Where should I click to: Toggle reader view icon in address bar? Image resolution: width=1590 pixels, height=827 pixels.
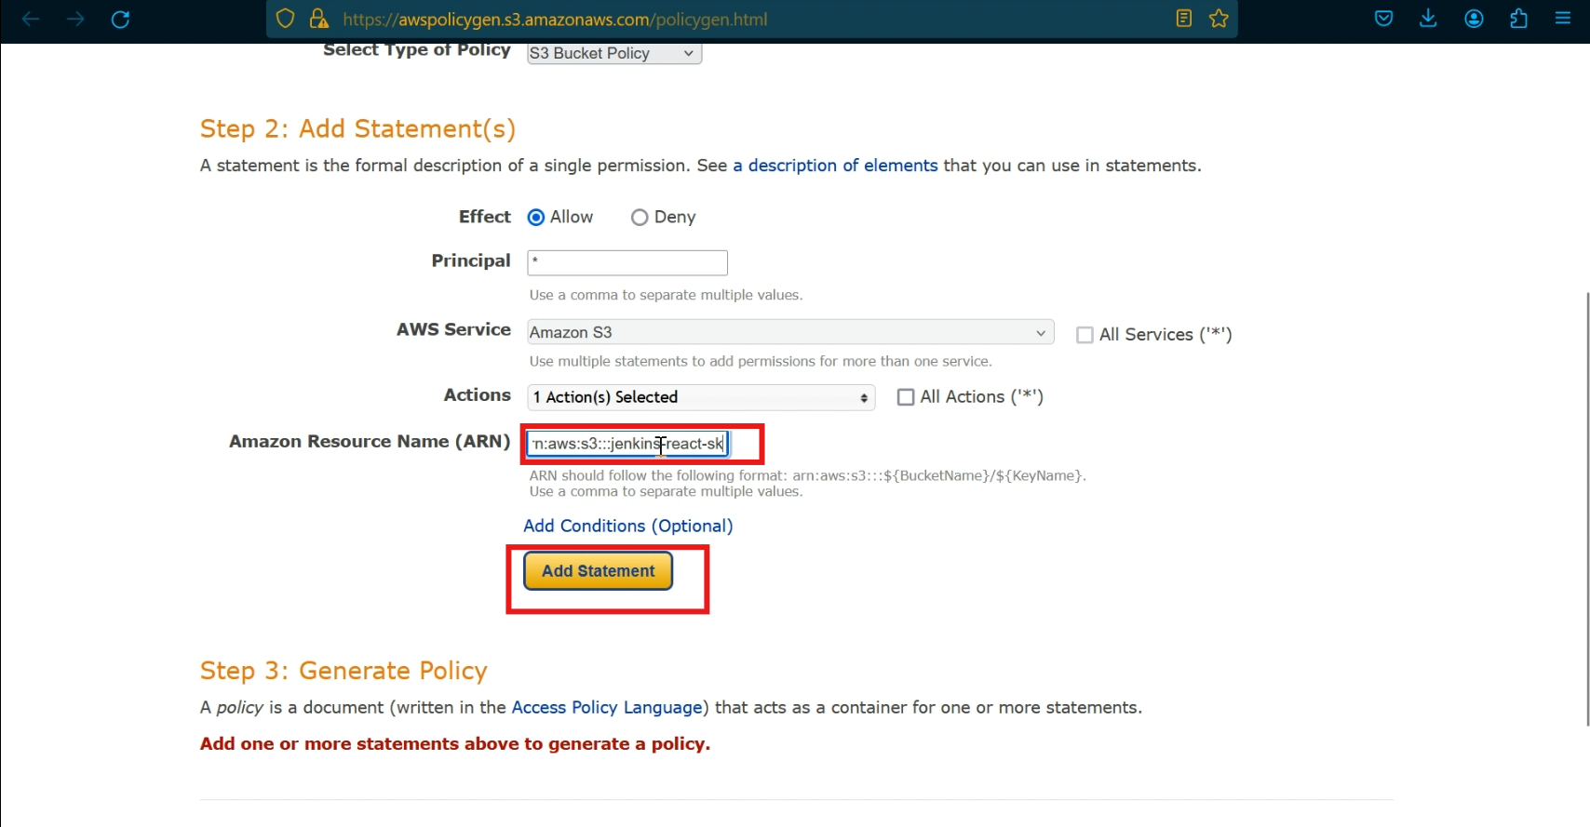coord(1184,19)
